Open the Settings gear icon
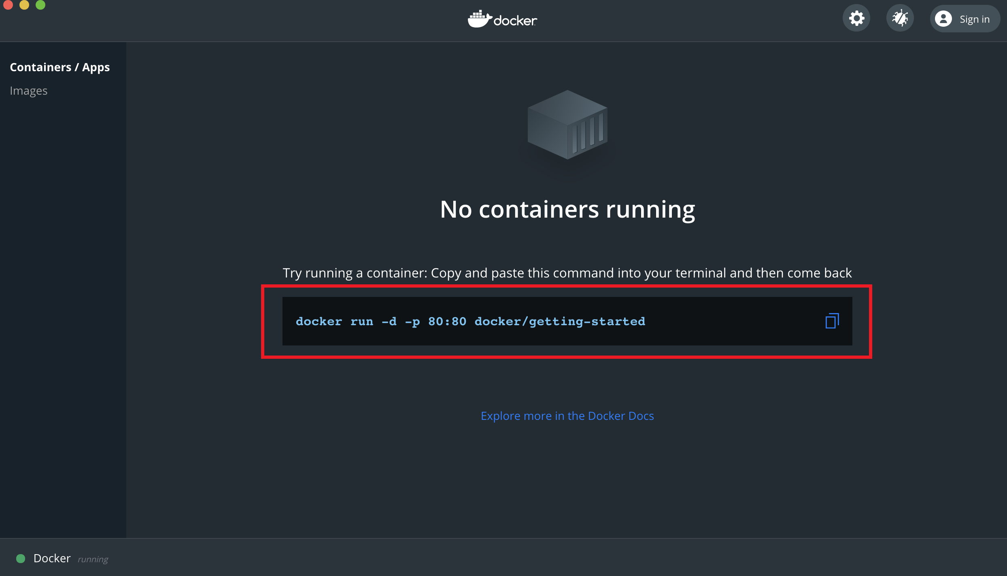This screenshot has width=1007, height=576. click(856, 19)
